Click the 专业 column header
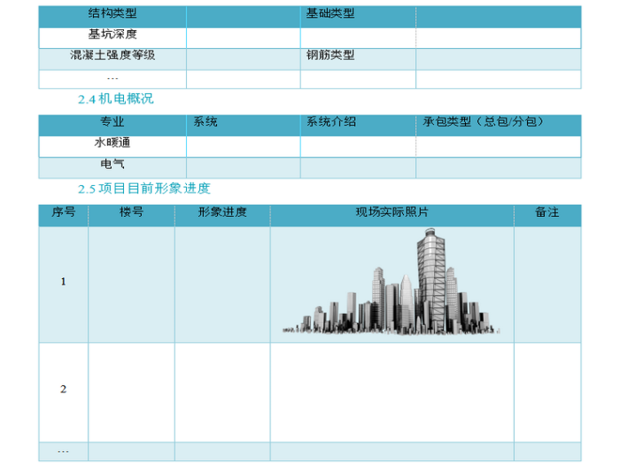This screenshot has height=465, width=620. 113,122
